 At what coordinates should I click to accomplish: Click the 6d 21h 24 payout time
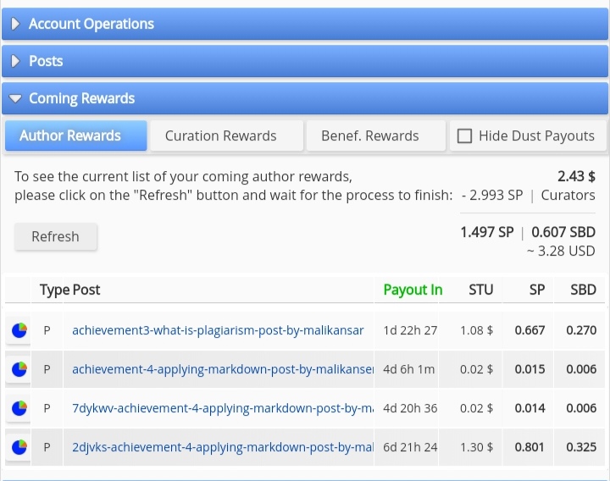pos(410,447)
